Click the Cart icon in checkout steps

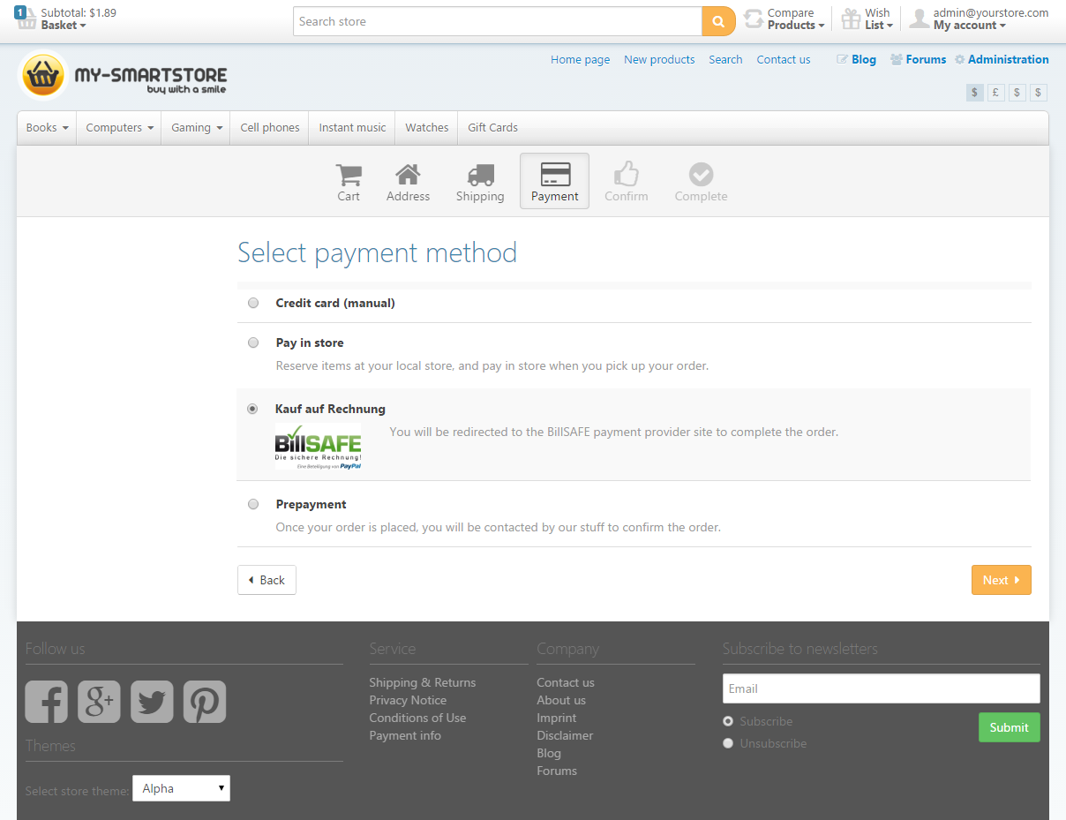click(348, 173)
